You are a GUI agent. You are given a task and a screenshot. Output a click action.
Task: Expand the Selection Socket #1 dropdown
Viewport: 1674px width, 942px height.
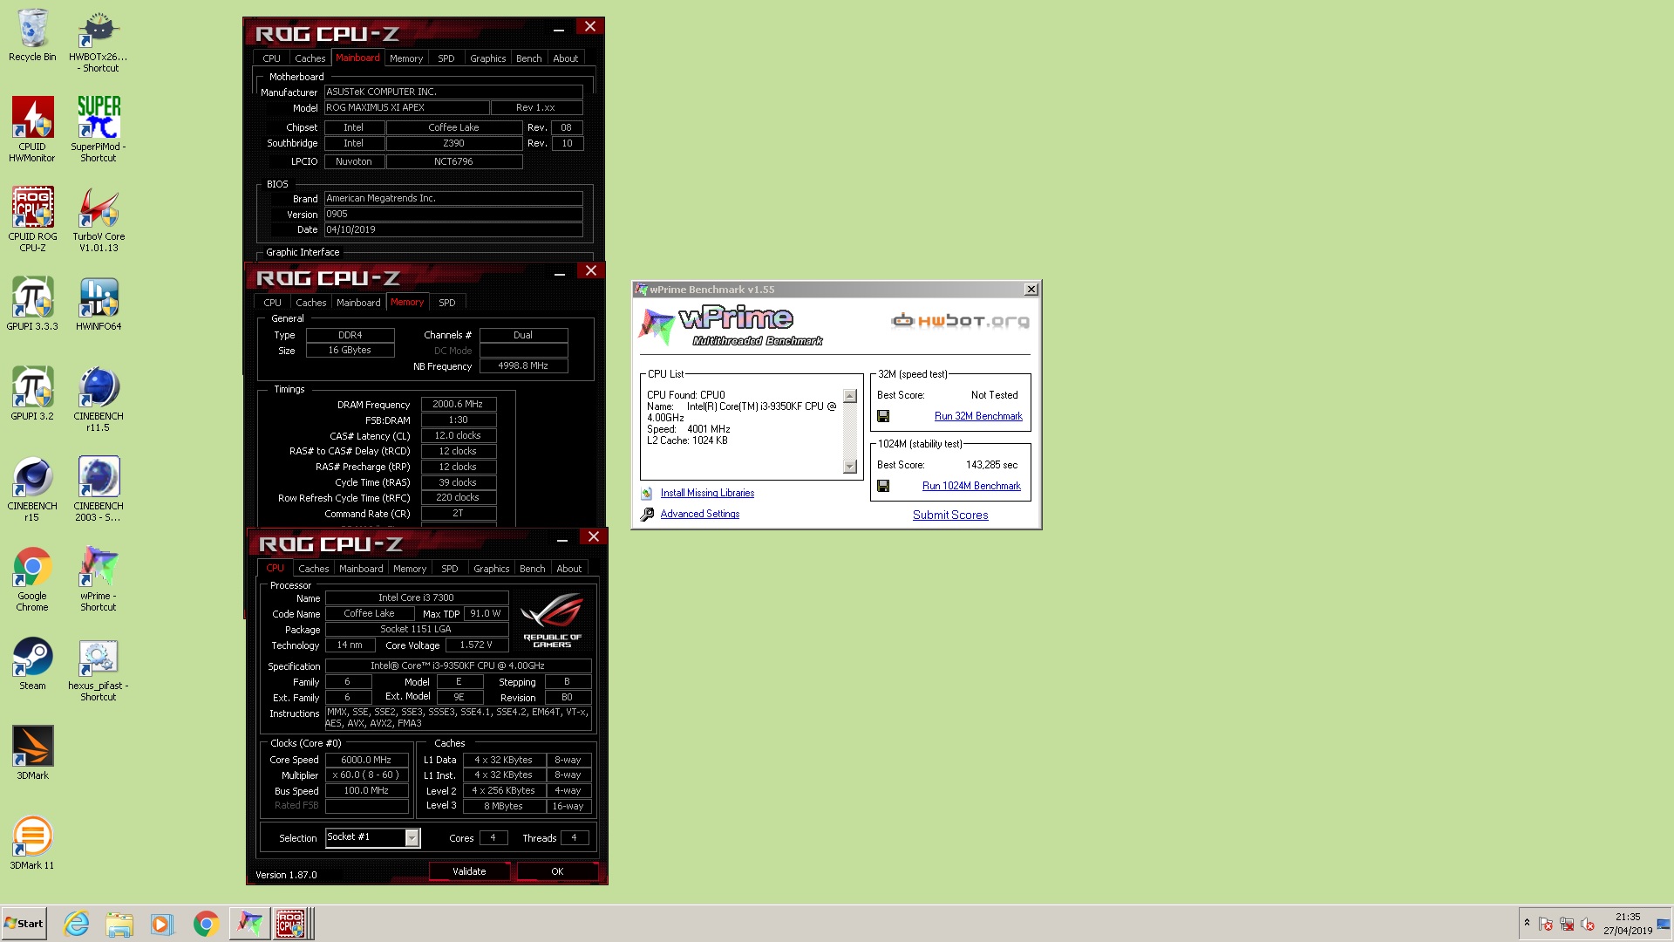click(x=412, y=838)
